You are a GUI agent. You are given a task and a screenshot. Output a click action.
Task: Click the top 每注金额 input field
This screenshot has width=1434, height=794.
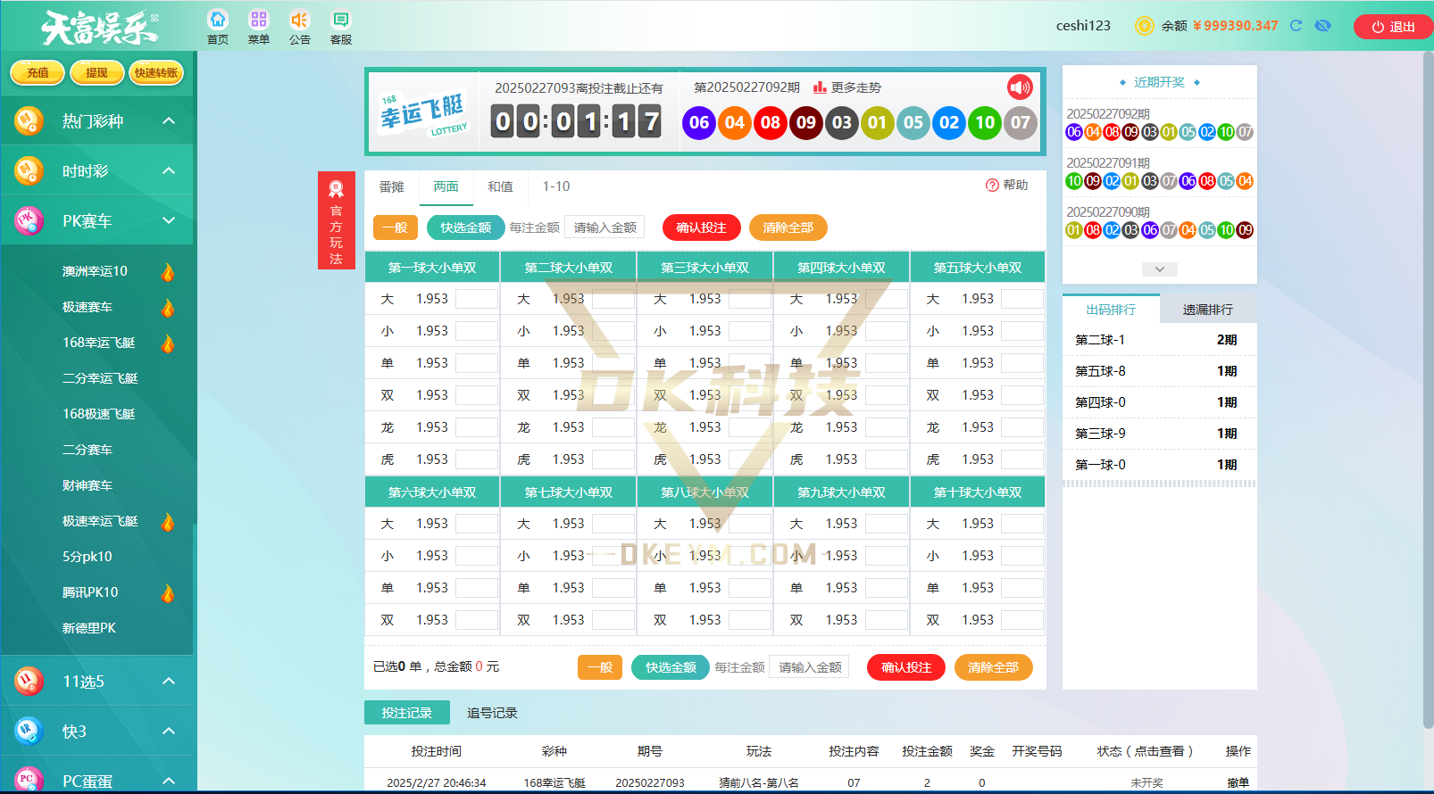pyautogui.click(x=604, y=227)
